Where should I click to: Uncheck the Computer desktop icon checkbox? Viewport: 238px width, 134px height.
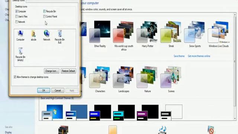pos(16,11)
